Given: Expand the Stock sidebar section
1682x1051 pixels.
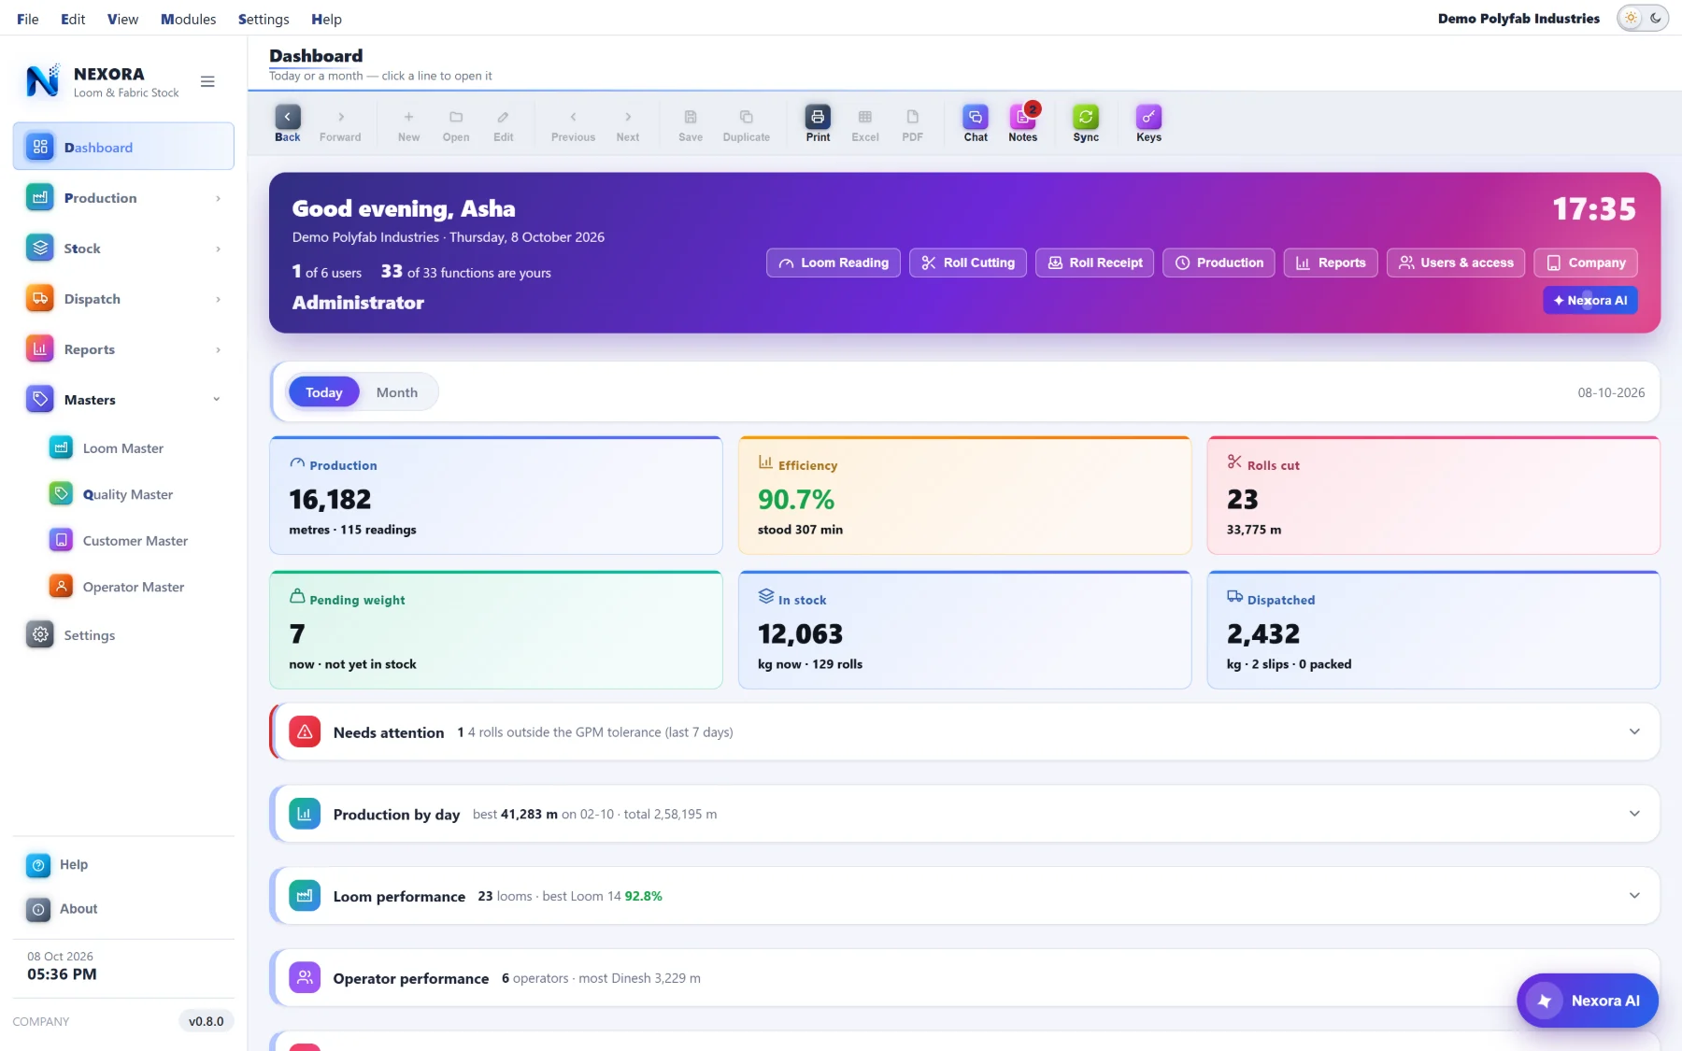Looking at the screenshot, I should [x=123, y=249].
